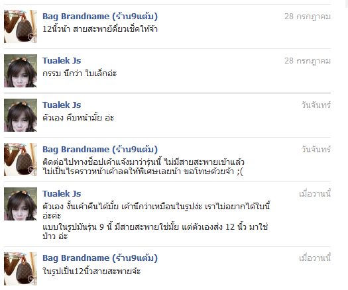Click เมื่อวานนี้ timestamp on Tualek Js's message
The width and height of the screenshot is (348, 290).
coord(315,193)
